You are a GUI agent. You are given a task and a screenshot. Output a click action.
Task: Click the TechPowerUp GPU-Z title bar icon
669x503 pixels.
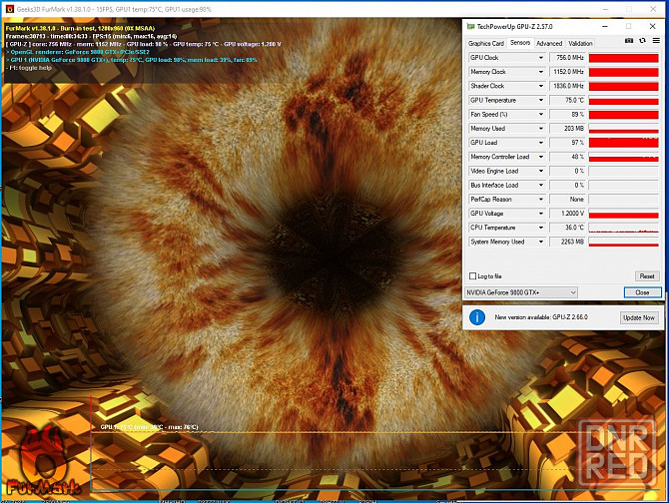[470, 26]
